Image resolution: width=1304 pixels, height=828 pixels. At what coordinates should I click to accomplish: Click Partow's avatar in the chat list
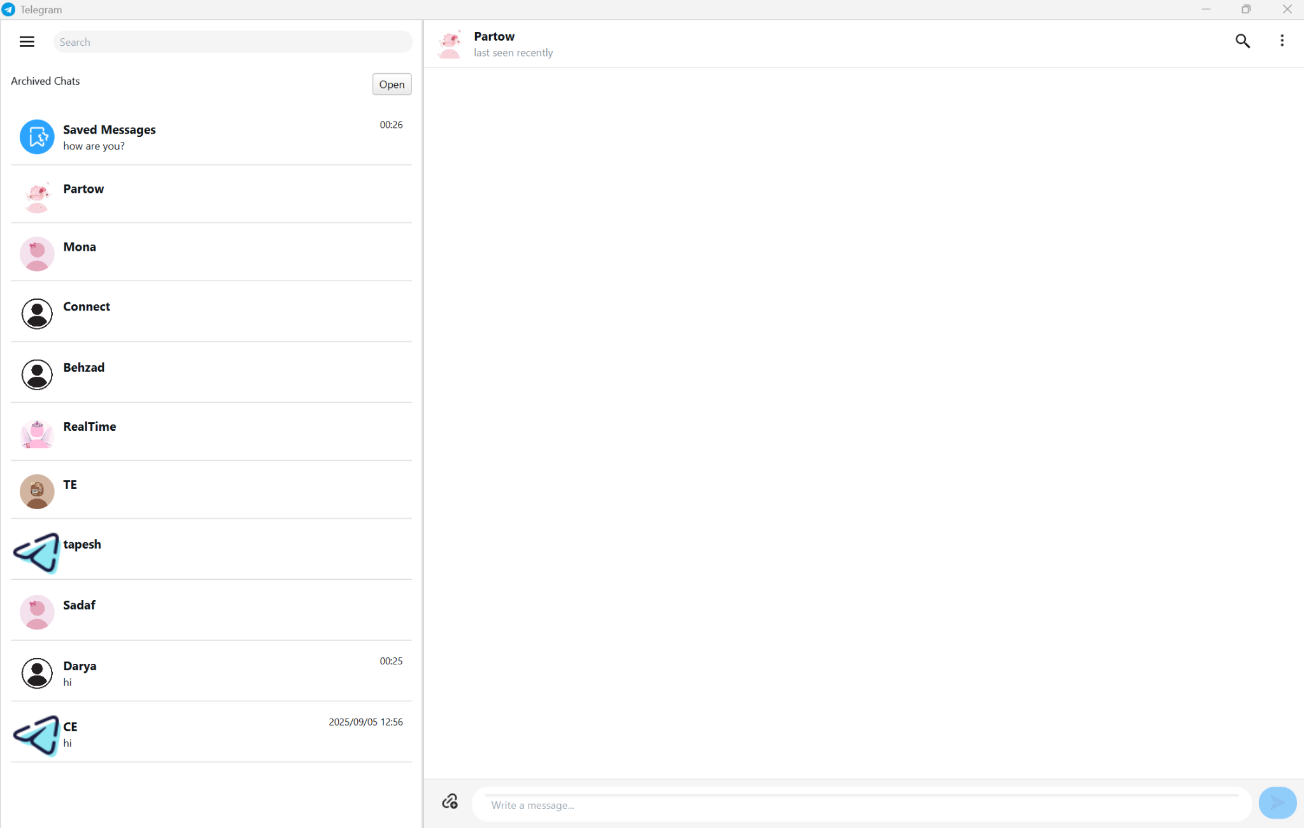(x=37, y=197)
